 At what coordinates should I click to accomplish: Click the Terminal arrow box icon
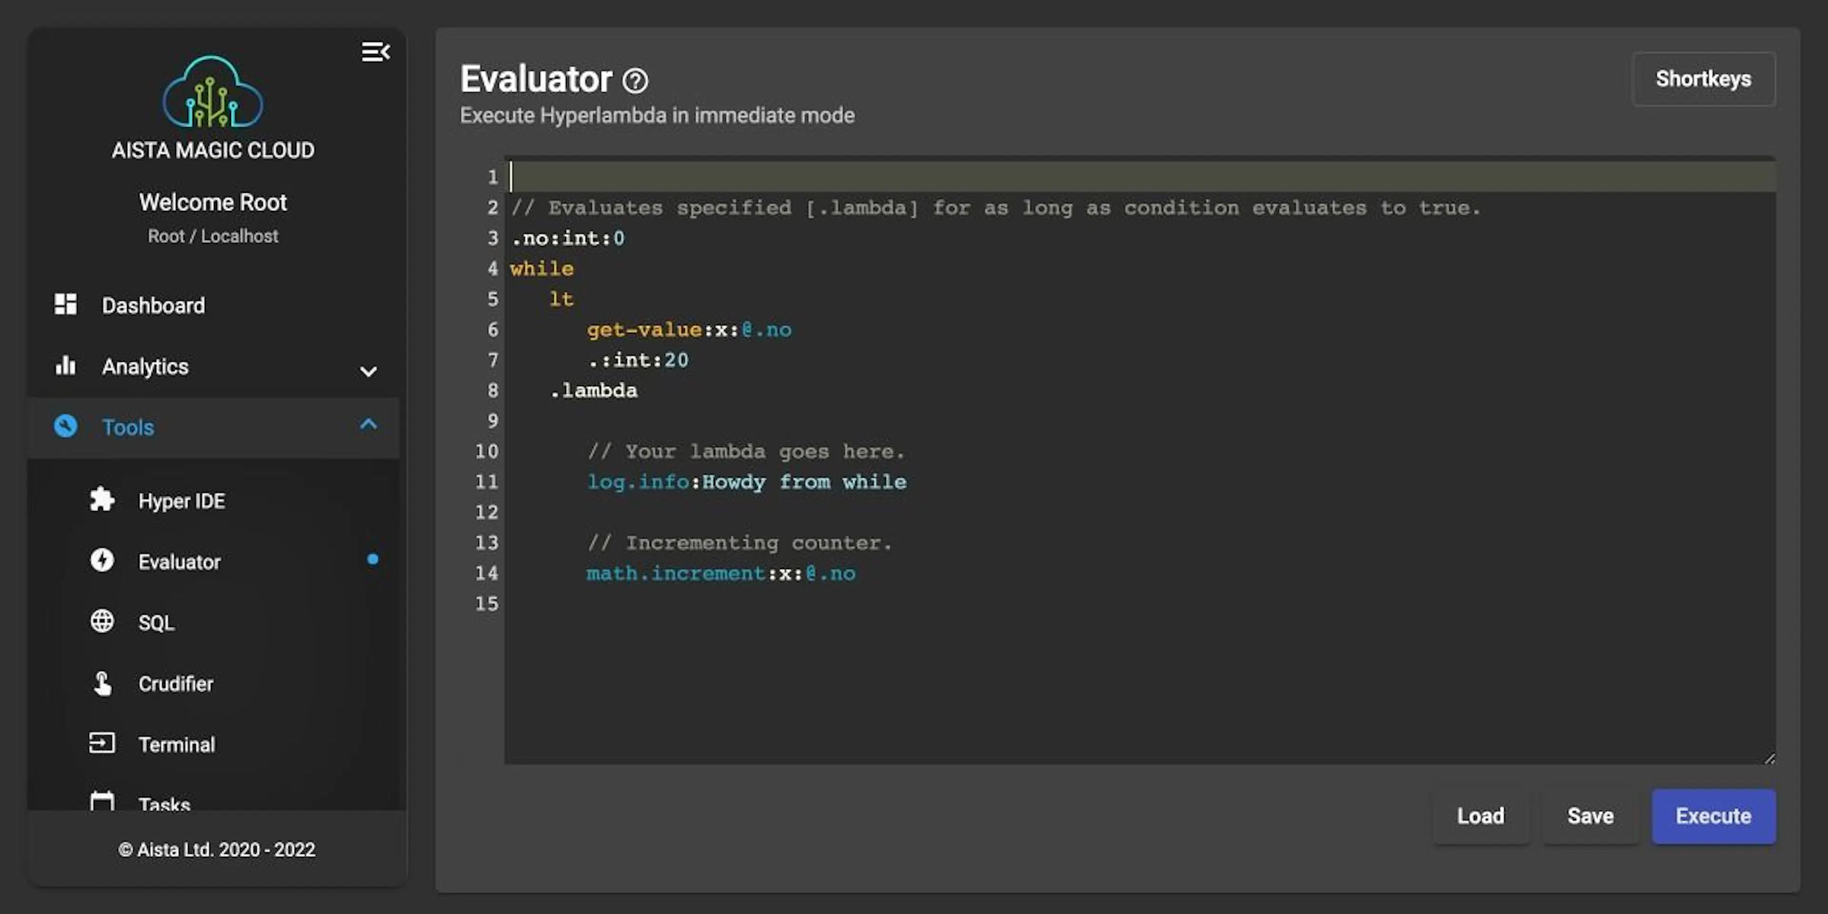102,743
